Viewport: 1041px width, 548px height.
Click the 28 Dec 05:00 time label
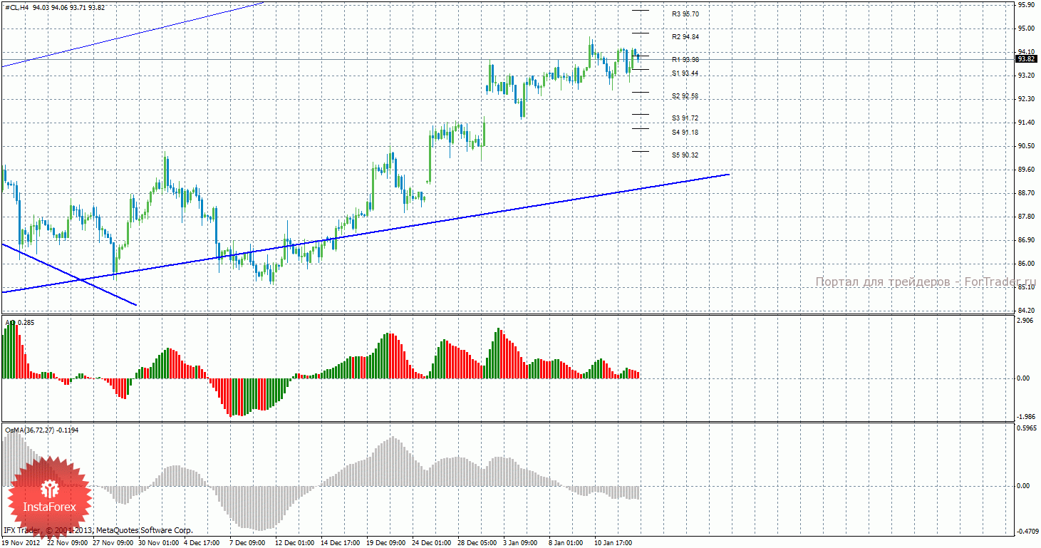click(477, 543)
